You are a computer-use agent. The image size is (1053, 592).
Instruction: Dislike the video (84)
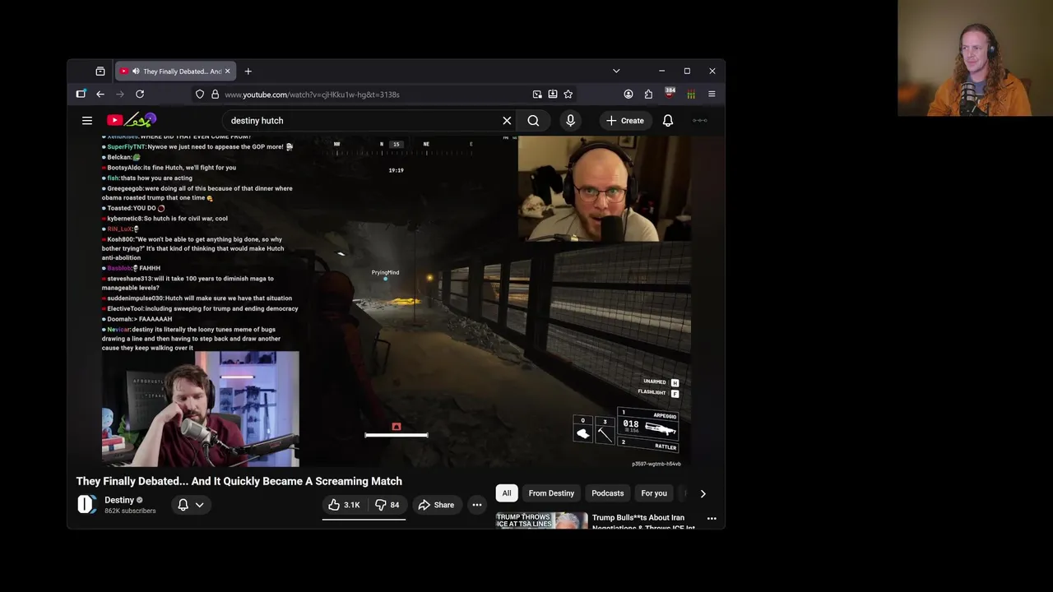pyautogui.click(x=387, y=505)
